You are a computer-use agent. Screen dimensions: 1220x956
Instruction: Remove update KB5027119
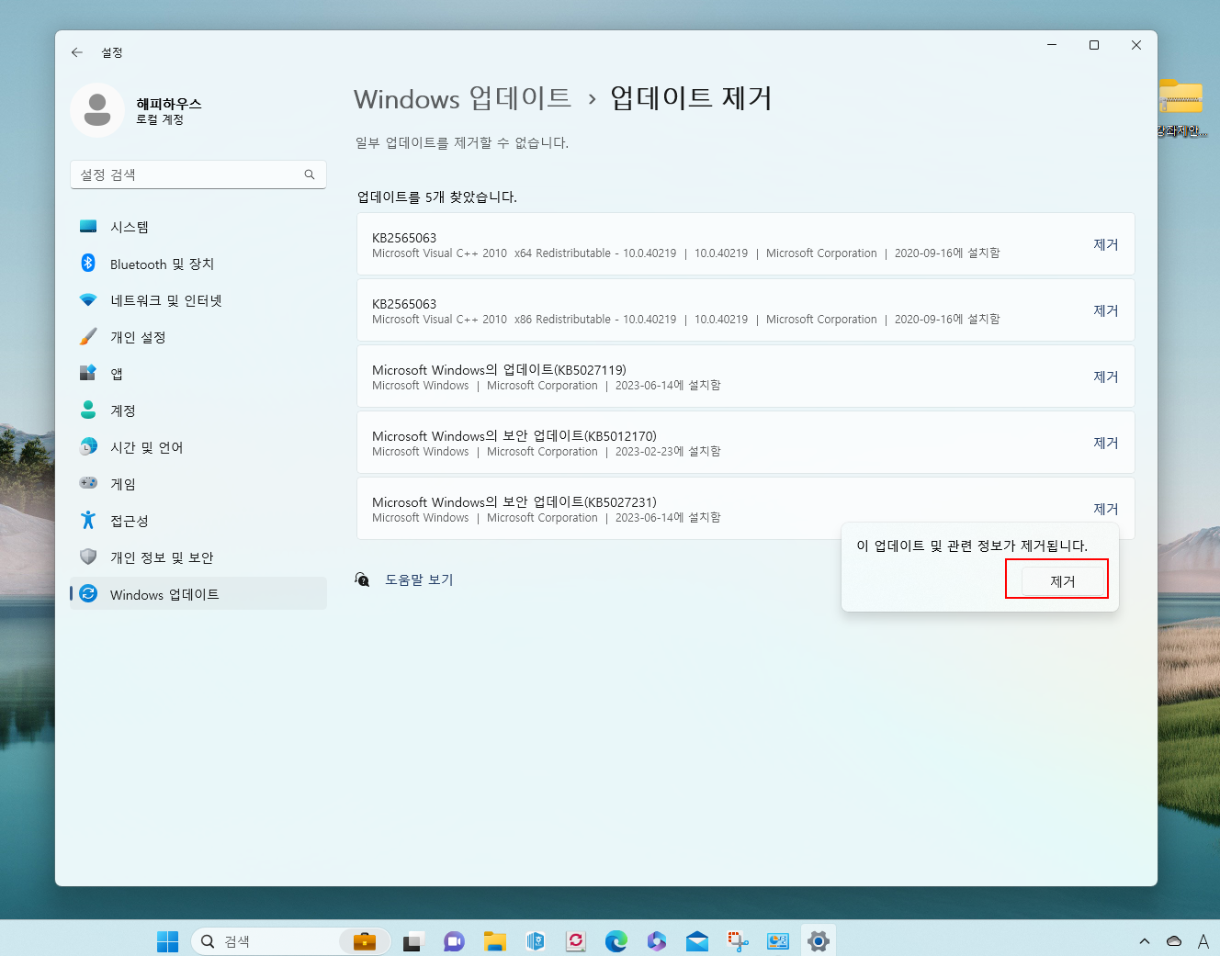click(1105, 377)
